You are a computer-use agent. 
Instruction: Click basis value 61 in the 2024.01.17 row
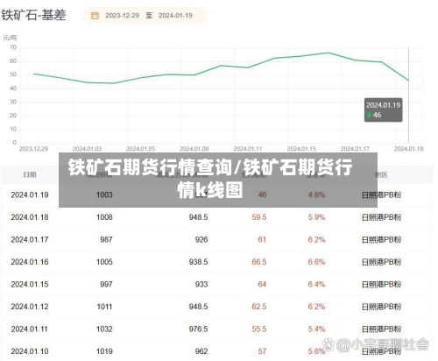(x=262, y=240)
